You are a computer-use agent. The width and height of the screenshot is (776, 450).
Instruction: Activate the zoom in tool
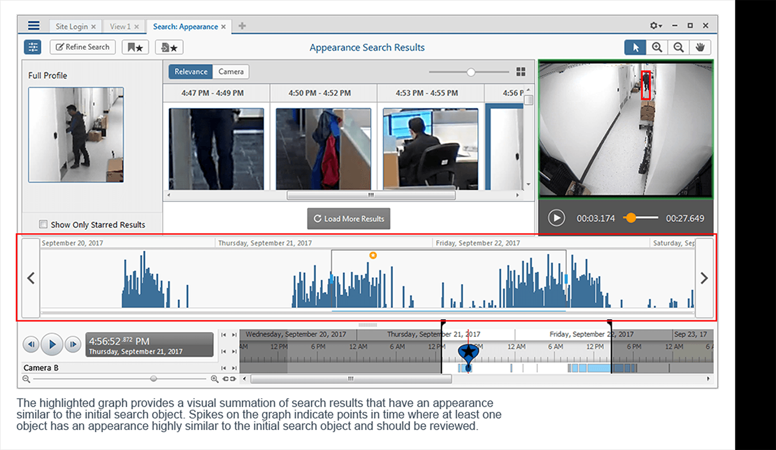pos(657,47)
